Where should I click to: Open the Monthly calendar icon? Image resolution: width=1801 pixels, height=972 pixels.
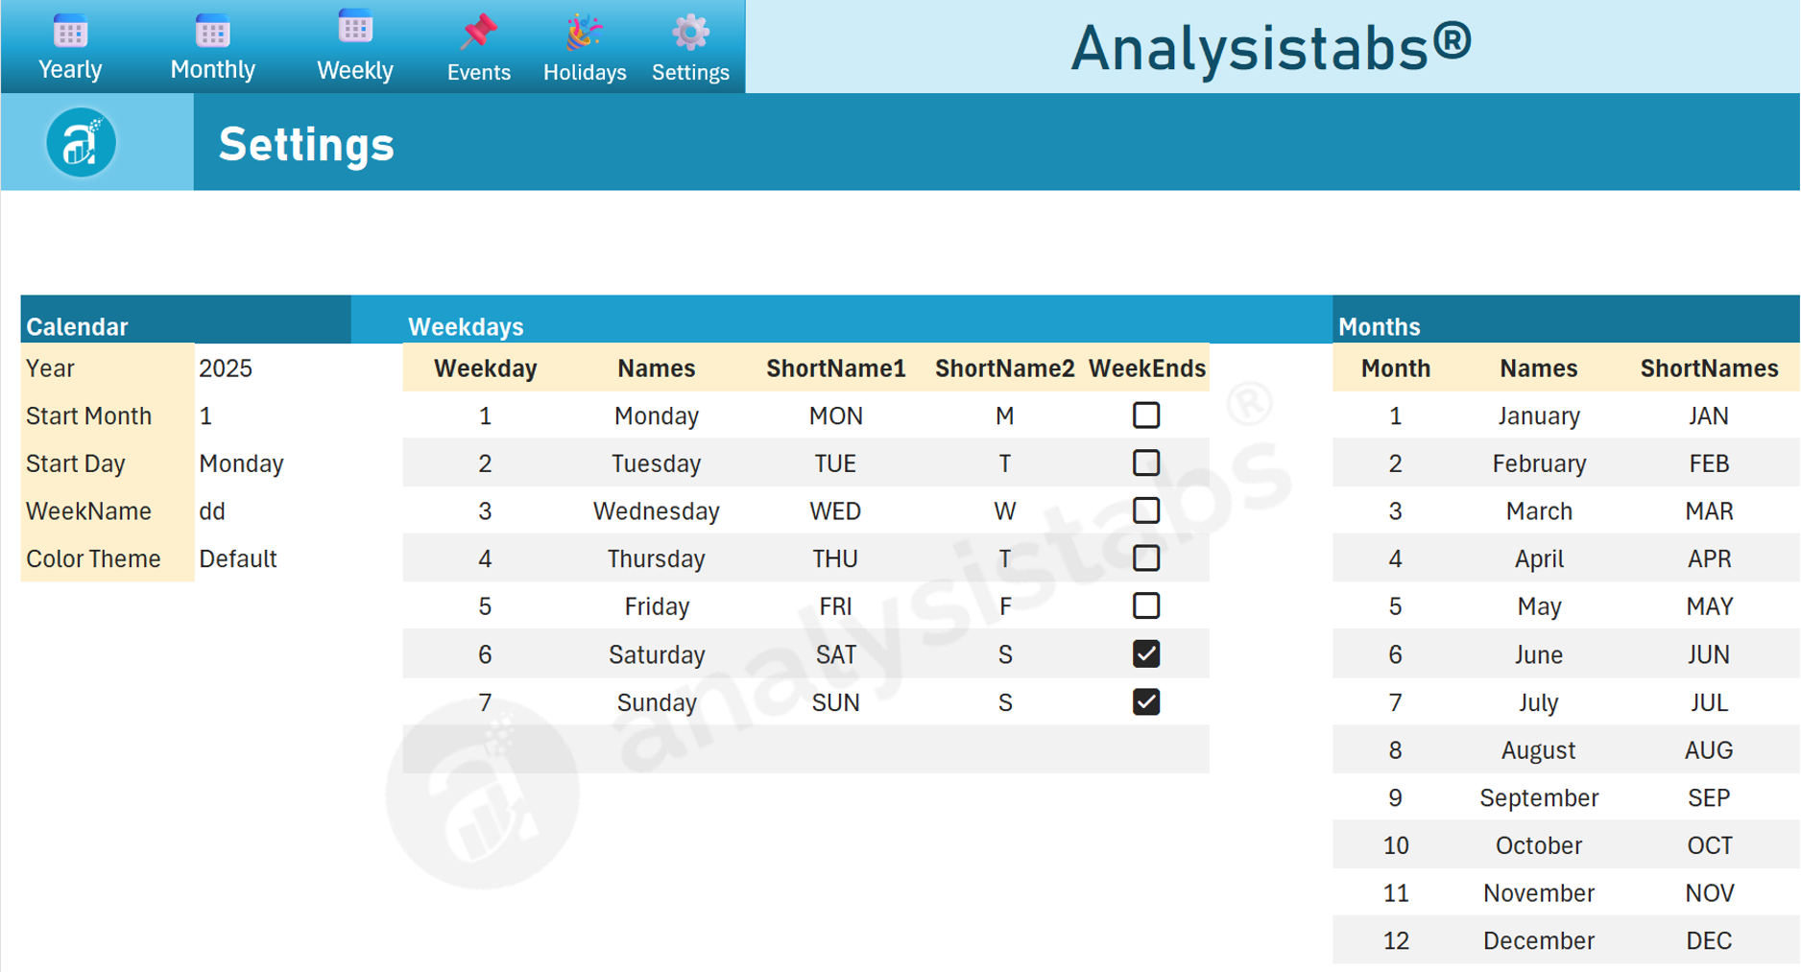[212, 32]
